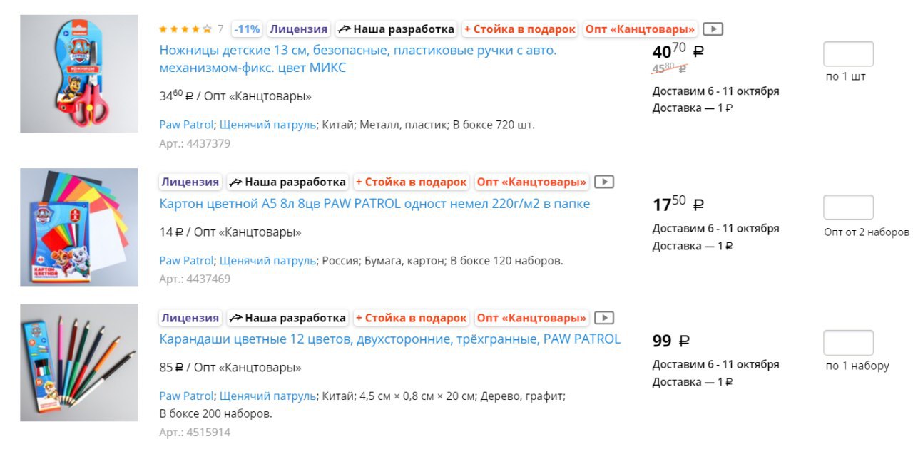Click «Наша разработка» badge on scissors item
The width and height of the screenshot is (913, 449).
(396, 29)
